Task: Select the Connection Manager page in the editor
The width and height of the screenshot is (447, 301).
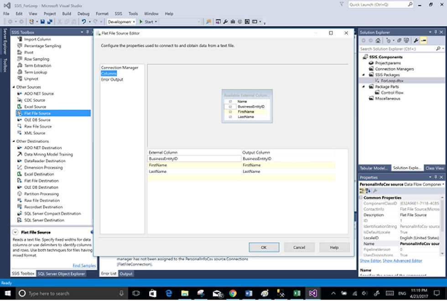Action: coord(120,67)
